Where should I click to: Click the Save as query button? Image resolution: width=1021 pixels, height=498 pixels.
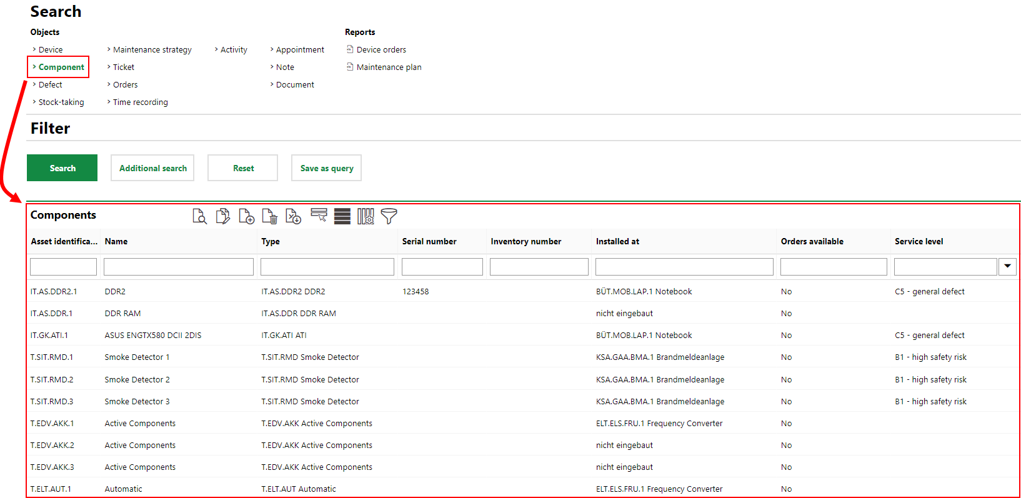coord(326,168)
